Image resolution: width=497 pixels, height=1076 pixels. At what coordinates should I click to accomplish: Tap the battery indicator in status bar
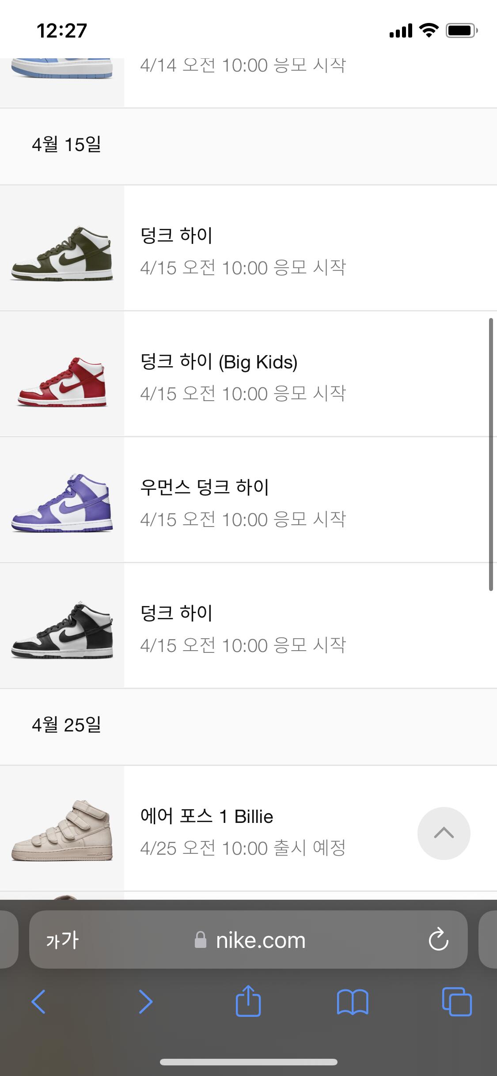(462, 30)
